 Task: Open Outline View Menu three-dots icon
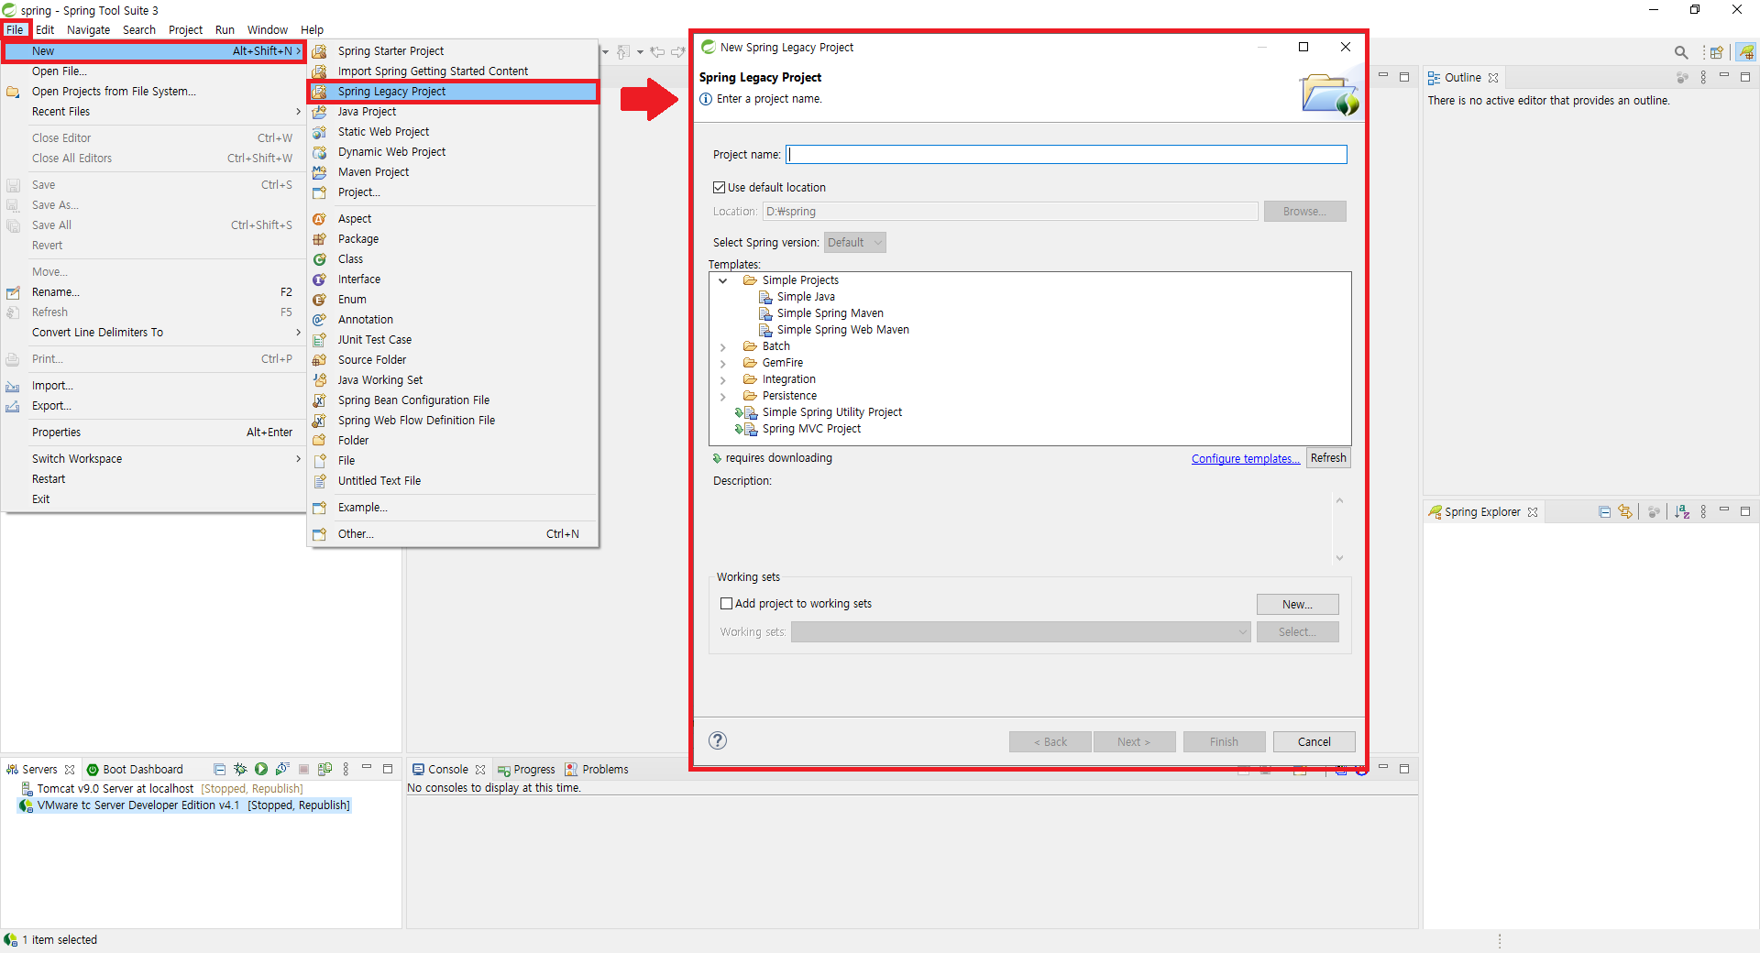click(1703, 78)
